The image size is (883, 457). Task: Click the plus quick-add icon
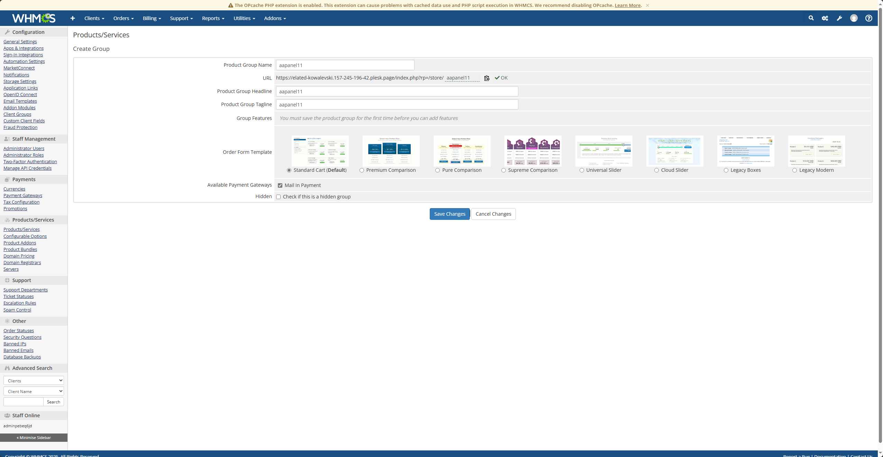pos(72,18)
